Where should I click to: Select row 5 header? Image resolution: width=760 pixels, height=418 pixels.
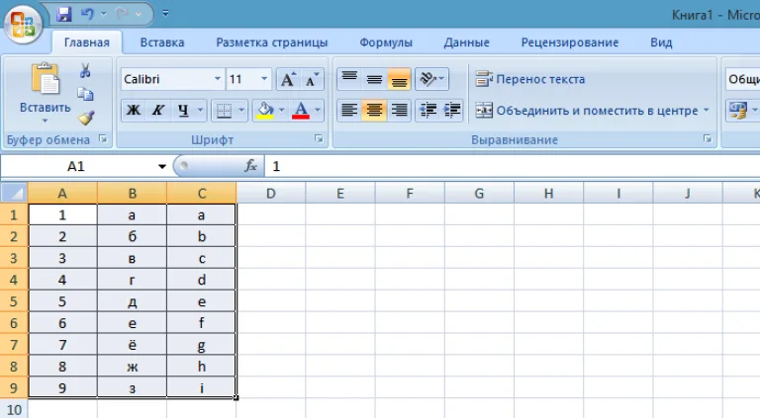[14, 301]
